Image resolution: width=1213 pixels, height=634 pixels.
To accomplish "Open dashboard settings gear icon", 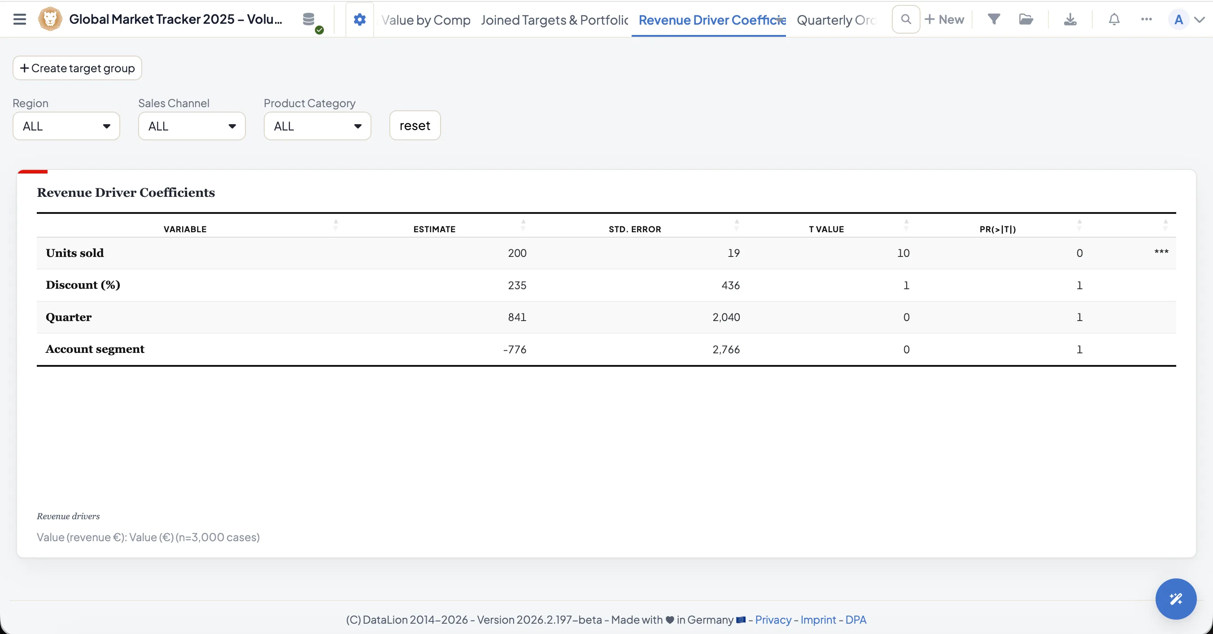I will [360, 20].
